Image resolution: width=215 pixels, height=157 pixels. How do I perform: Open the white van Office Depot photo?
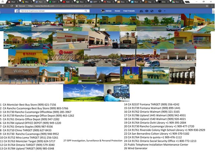pos(159,23)
